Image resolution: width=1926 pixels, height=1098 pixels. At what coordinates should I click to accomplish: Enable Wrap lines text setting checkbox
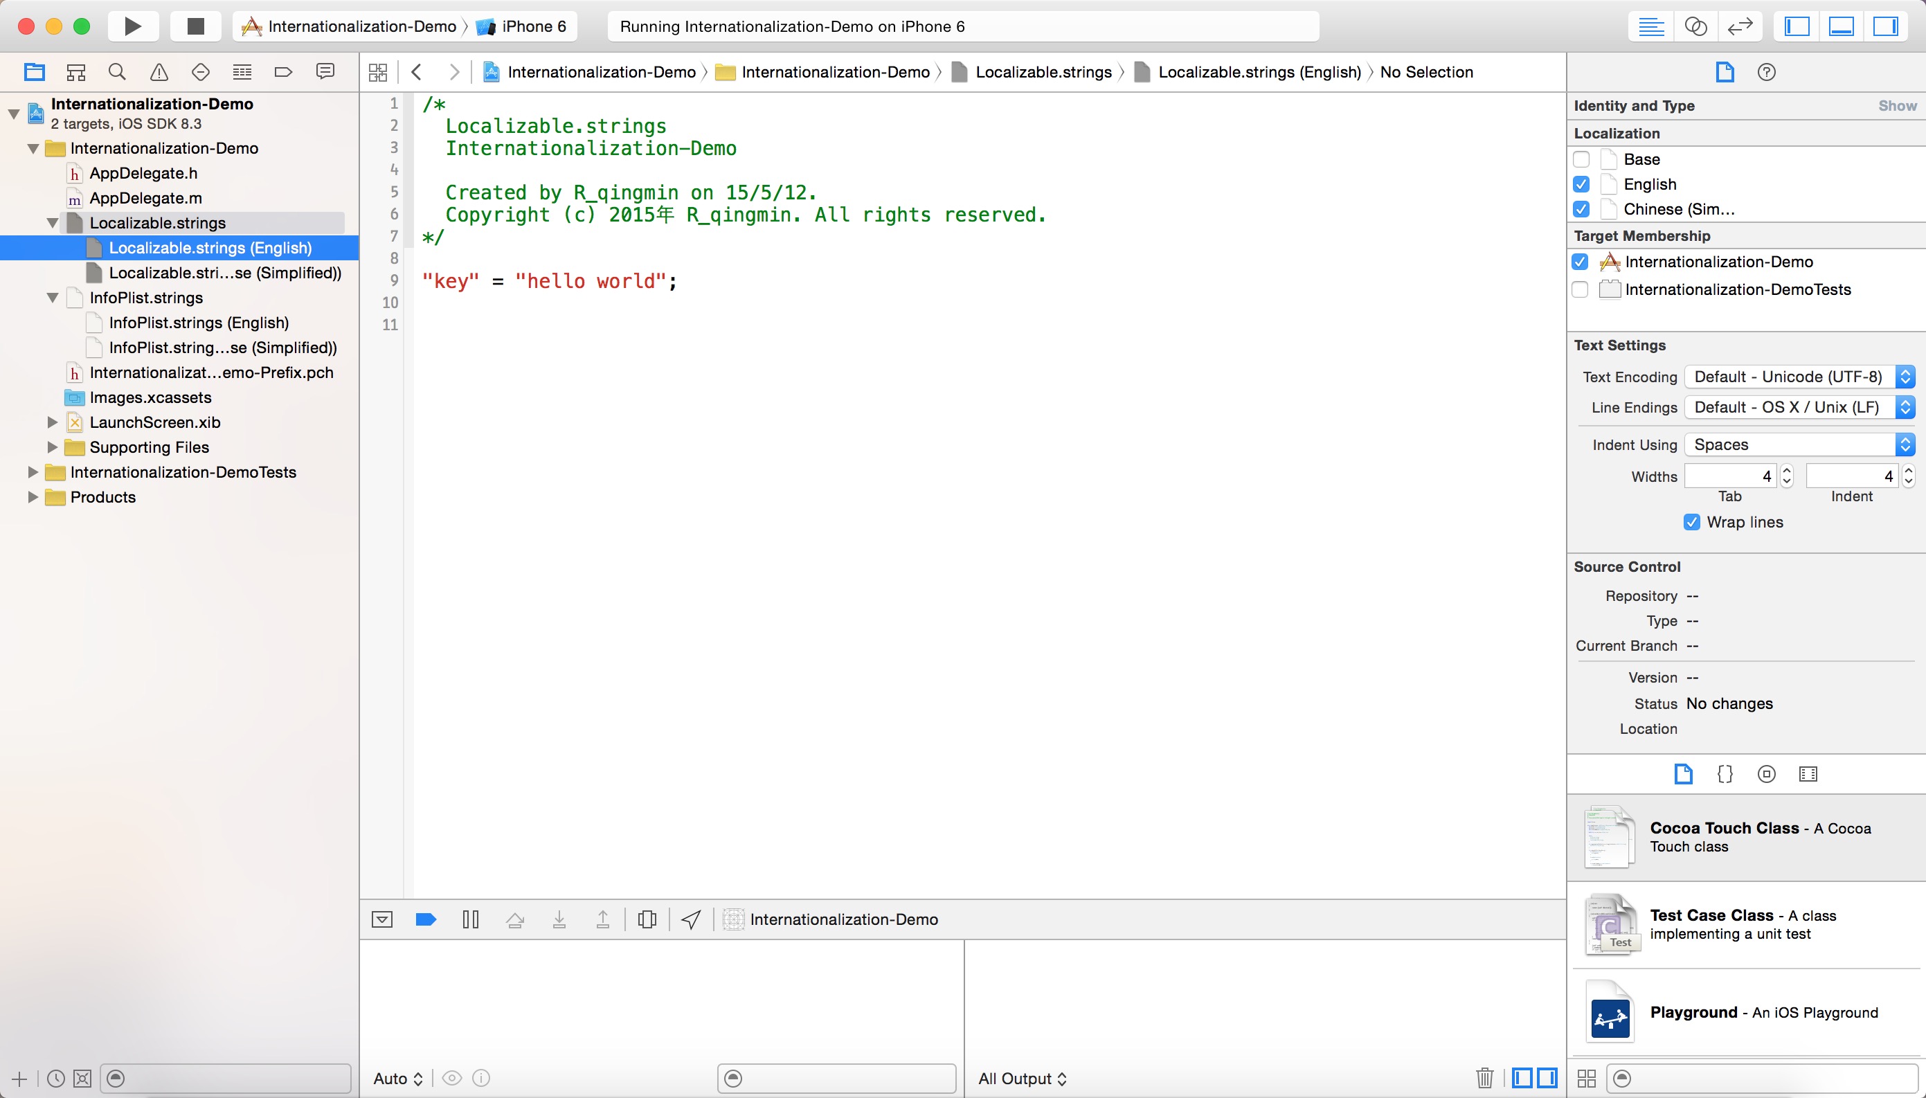pos(1691,521)
